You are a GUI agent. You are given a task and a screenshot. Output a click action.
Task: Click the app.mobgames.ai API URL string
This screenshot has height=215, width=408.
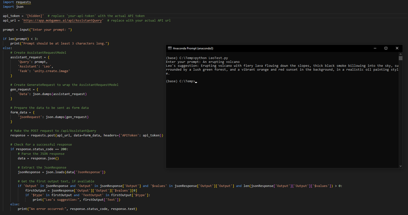[62, 20]
